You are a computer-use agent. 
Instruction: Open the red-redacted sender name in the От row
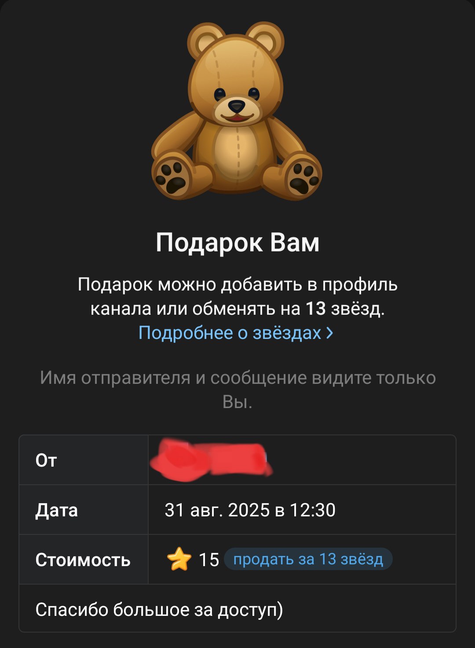coord(211,460)
